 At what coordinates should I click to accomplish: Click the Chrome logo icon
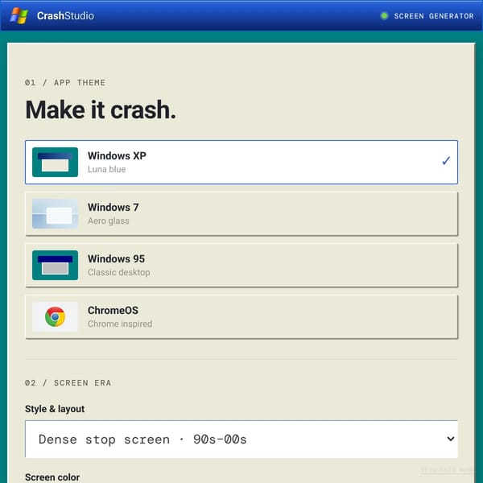pos(55,316)
